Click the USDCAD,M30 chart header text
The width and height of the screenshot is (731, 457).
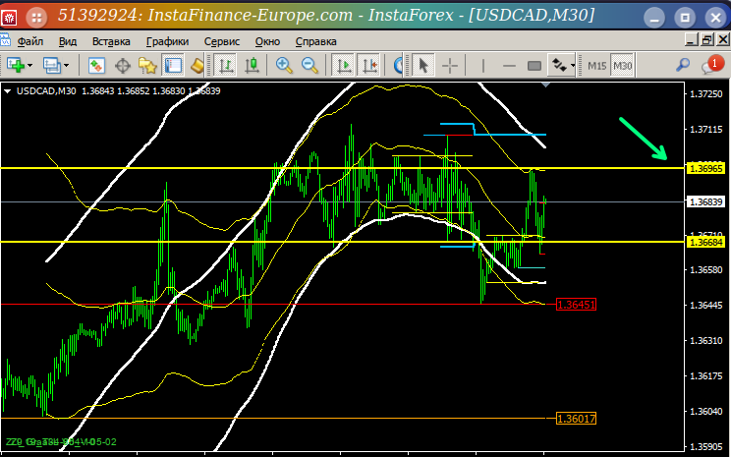(x=46, y=91)
